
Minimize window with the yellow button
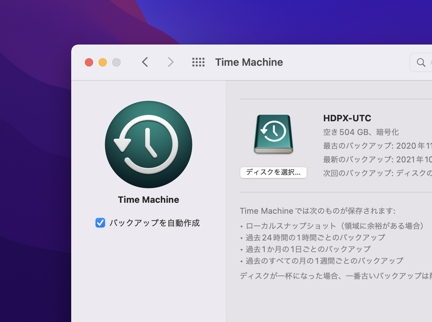click(103, 62)
